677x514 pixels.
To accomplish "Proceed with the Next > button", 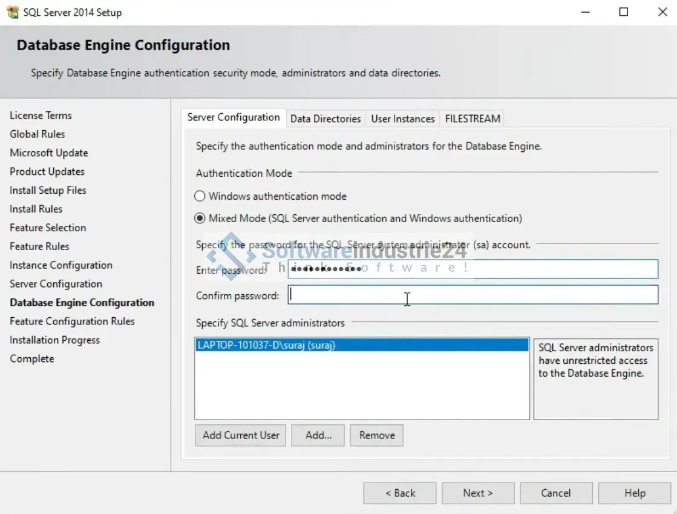I will (x=478, y=493).
